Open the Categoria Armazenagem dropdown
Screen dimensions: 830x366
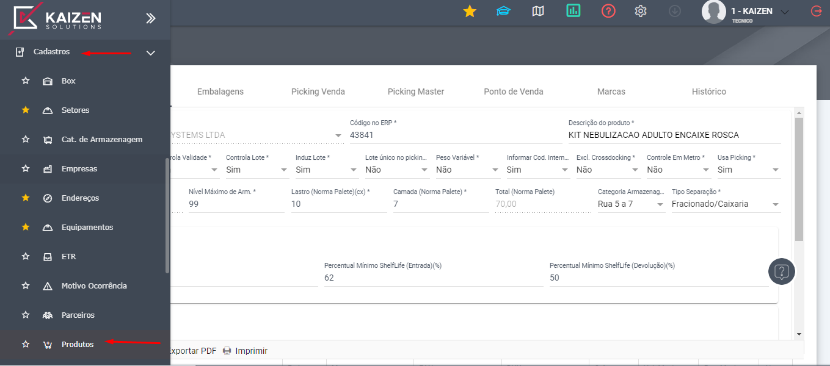[x=632, y=204]
